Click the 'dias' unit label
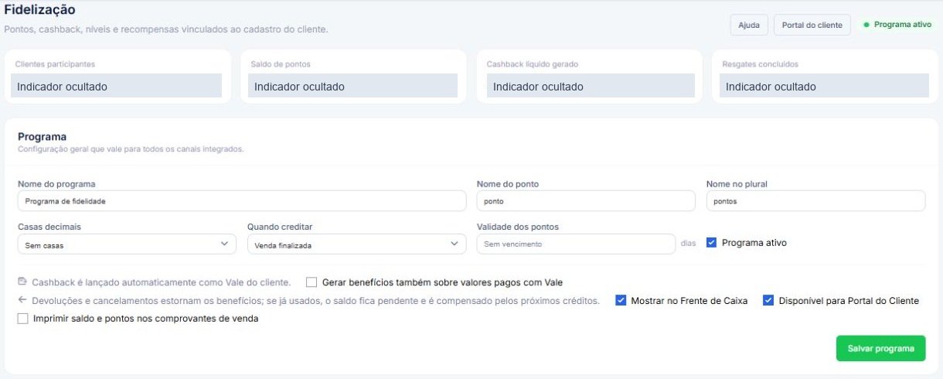The width and height of the screenshot is (943, 379). point(688,244)
